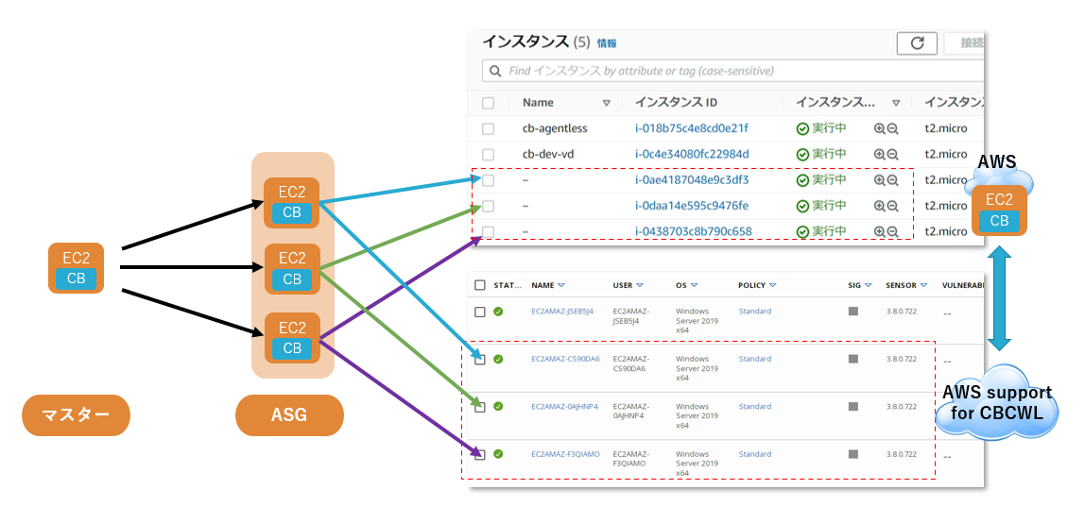Open endpoint EC2AMAZ-JSEB5J4 details

(x=562, y=312)
